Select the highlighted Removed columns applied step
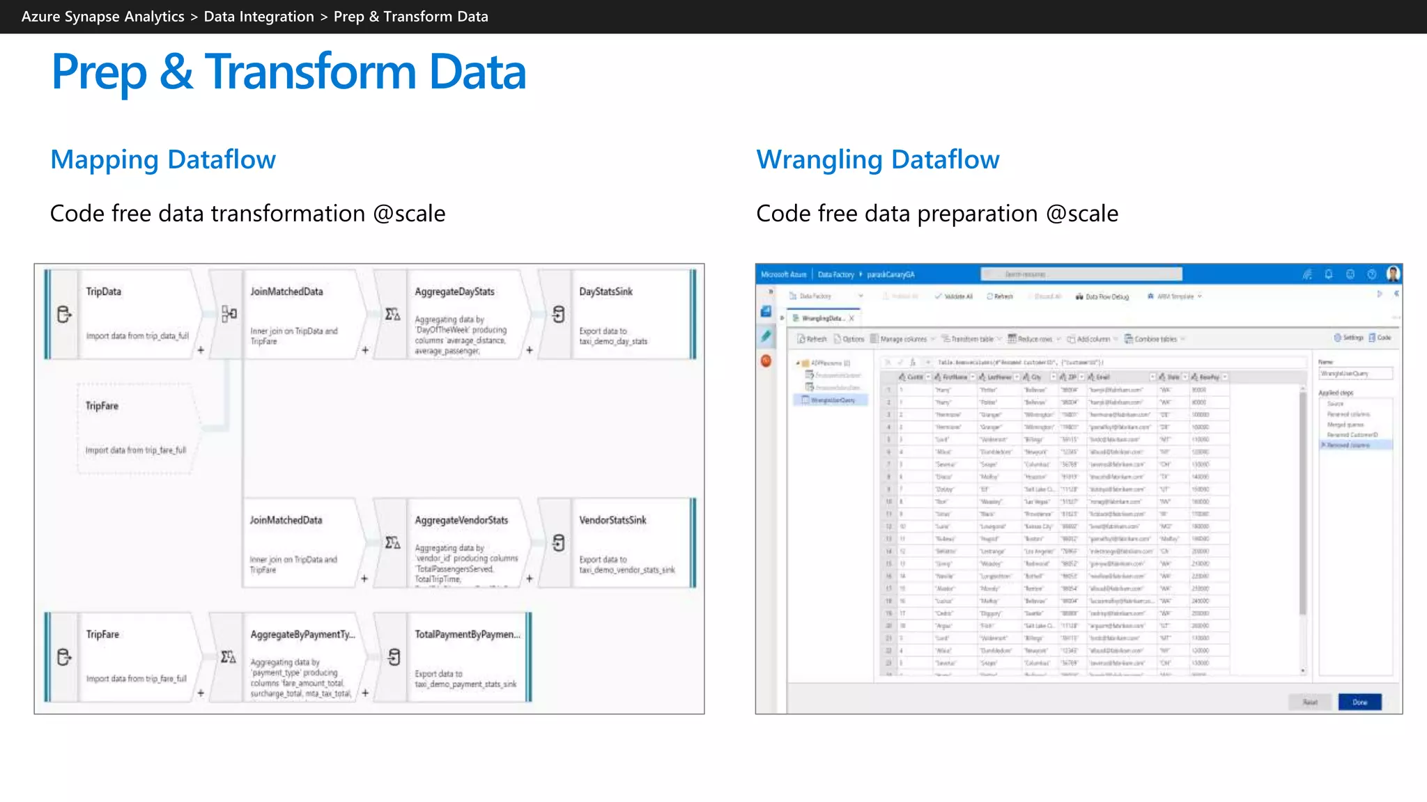The width and height of the screenshot is (1427, 802). click(x=1355, y=445)
